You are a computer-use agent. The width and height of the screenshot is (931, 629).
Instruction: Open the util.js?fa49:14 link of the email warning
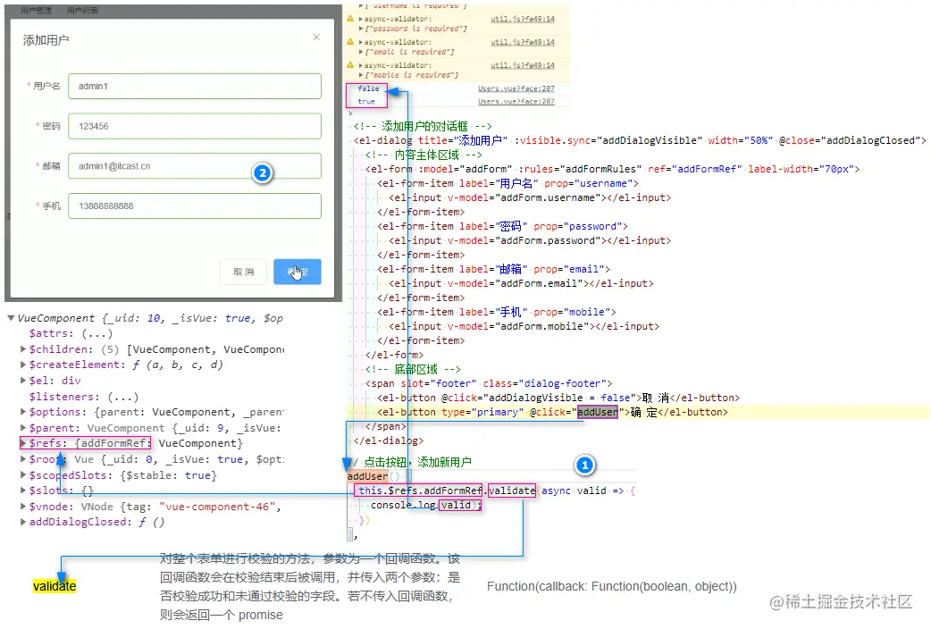pos(523,42)
